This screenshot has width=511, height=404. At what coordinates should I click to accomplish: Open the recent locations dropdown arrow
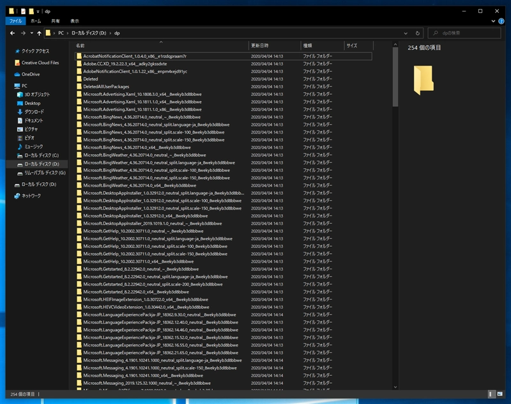coord(31,33)
